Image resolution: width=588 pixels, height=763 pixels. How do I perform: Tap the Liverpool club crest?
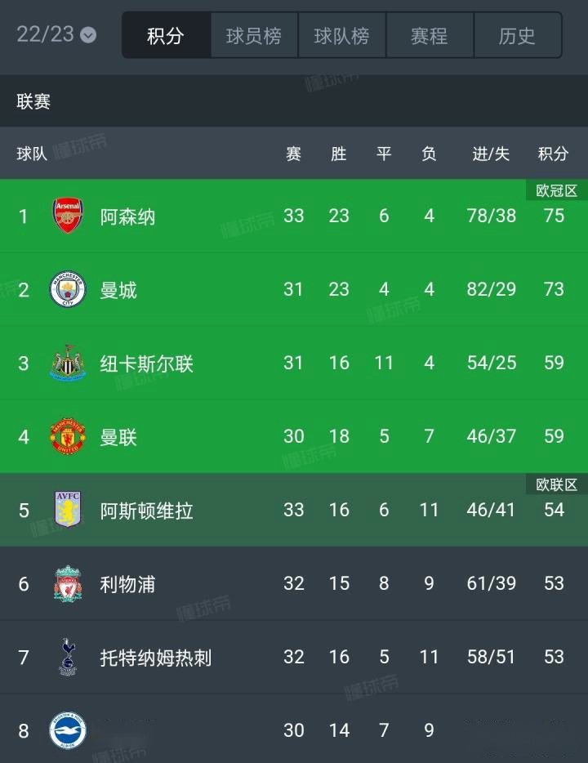point(68,583)
